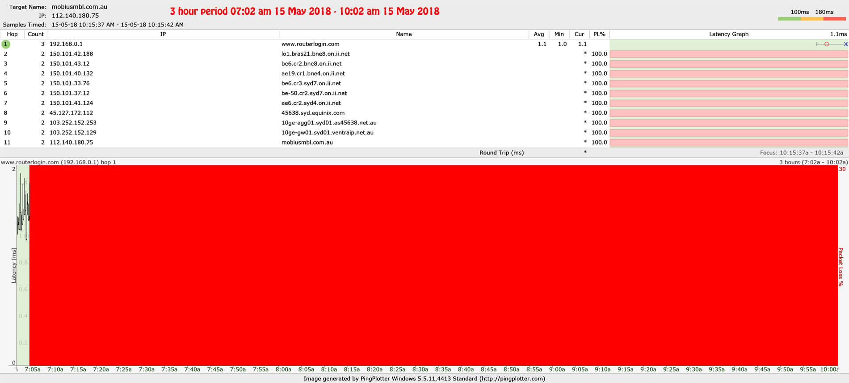
Task: Select IP 112.140.180.75 in hop 11
Action: coord(71,142)
